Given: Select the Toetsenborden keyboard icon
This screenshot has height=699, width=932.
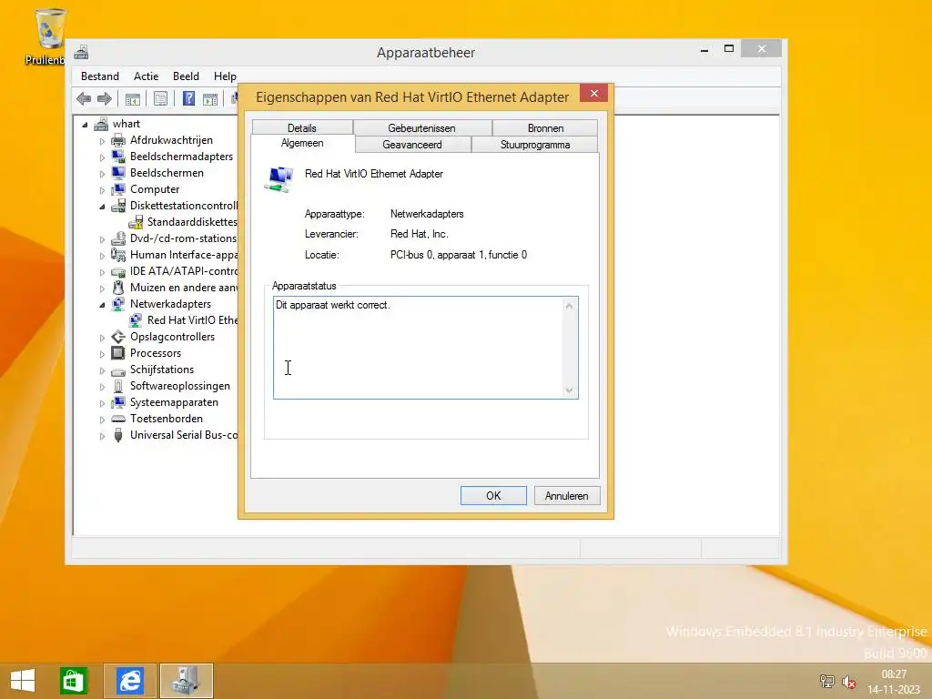Looking at the screenshot, I should click(118, 419).
